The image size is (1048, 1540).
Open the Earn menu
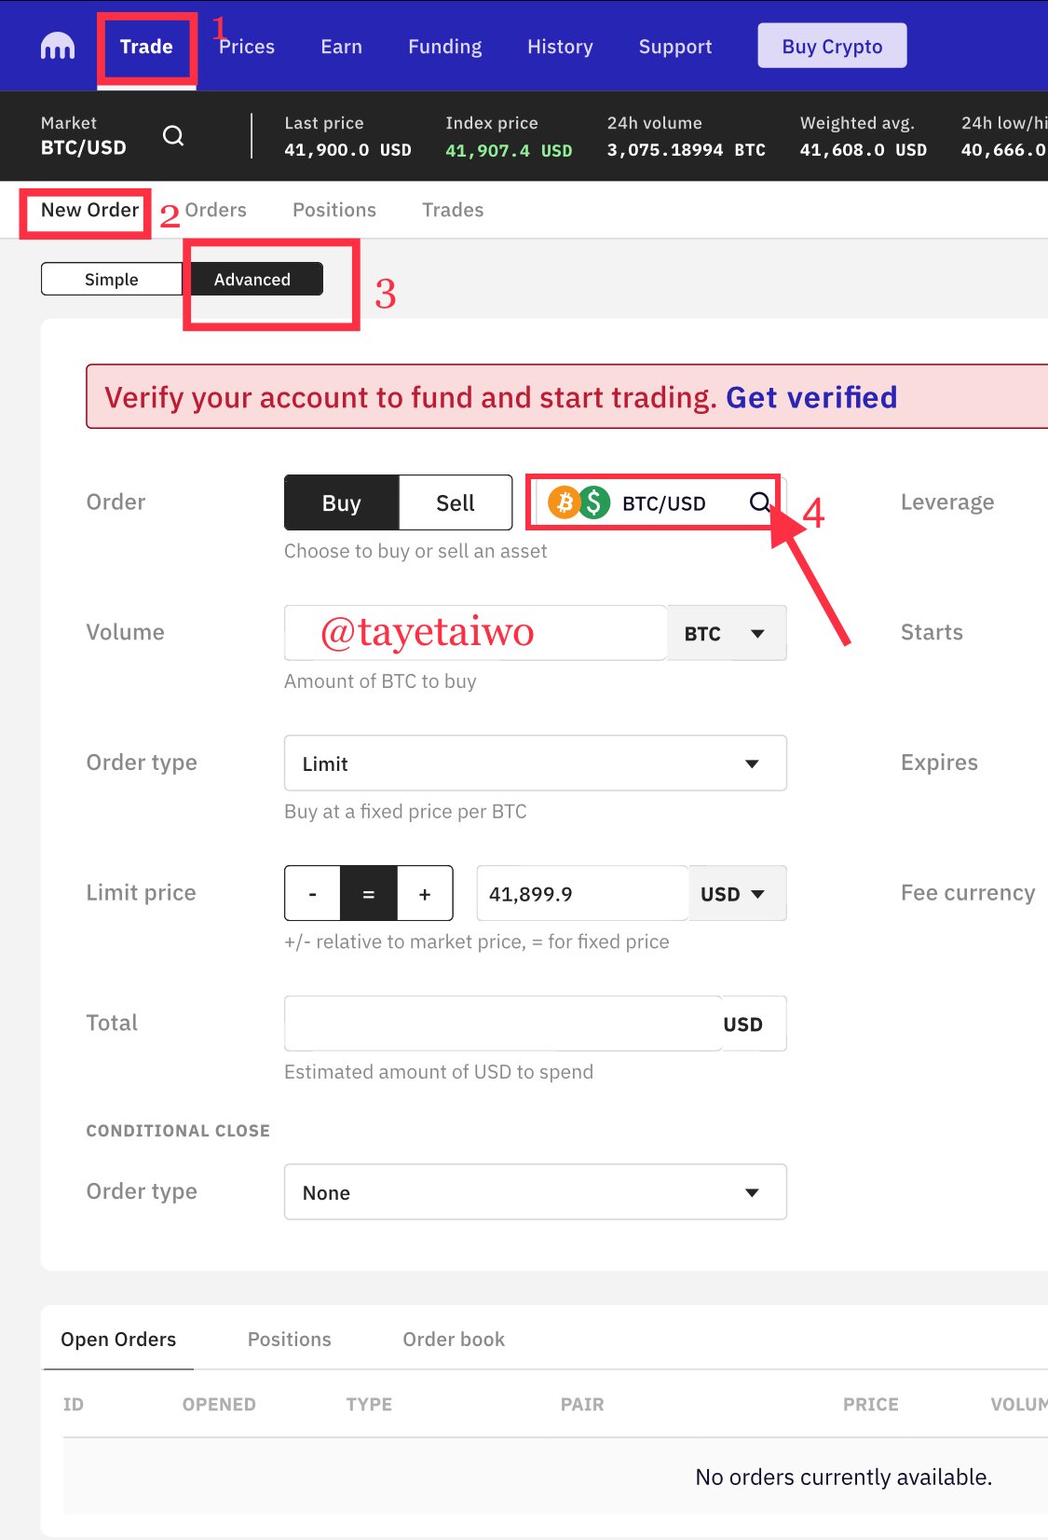pyautogui.click(x=342, y=47)
